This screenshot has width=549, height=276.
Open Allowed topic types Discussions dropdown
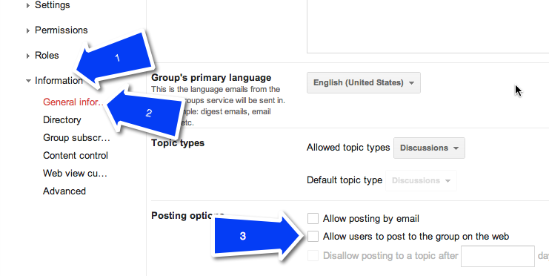click(x=429, y=148)
